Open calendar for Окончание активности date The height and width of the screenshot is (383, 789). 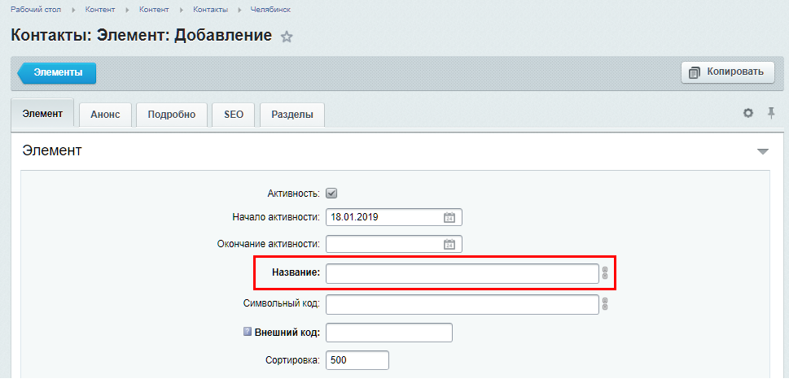pyautogui.click(x=449, y=245)
